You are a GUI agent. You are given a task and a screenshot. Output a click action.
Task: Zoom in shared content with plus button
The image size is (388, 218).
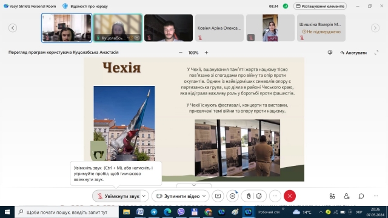206,53
